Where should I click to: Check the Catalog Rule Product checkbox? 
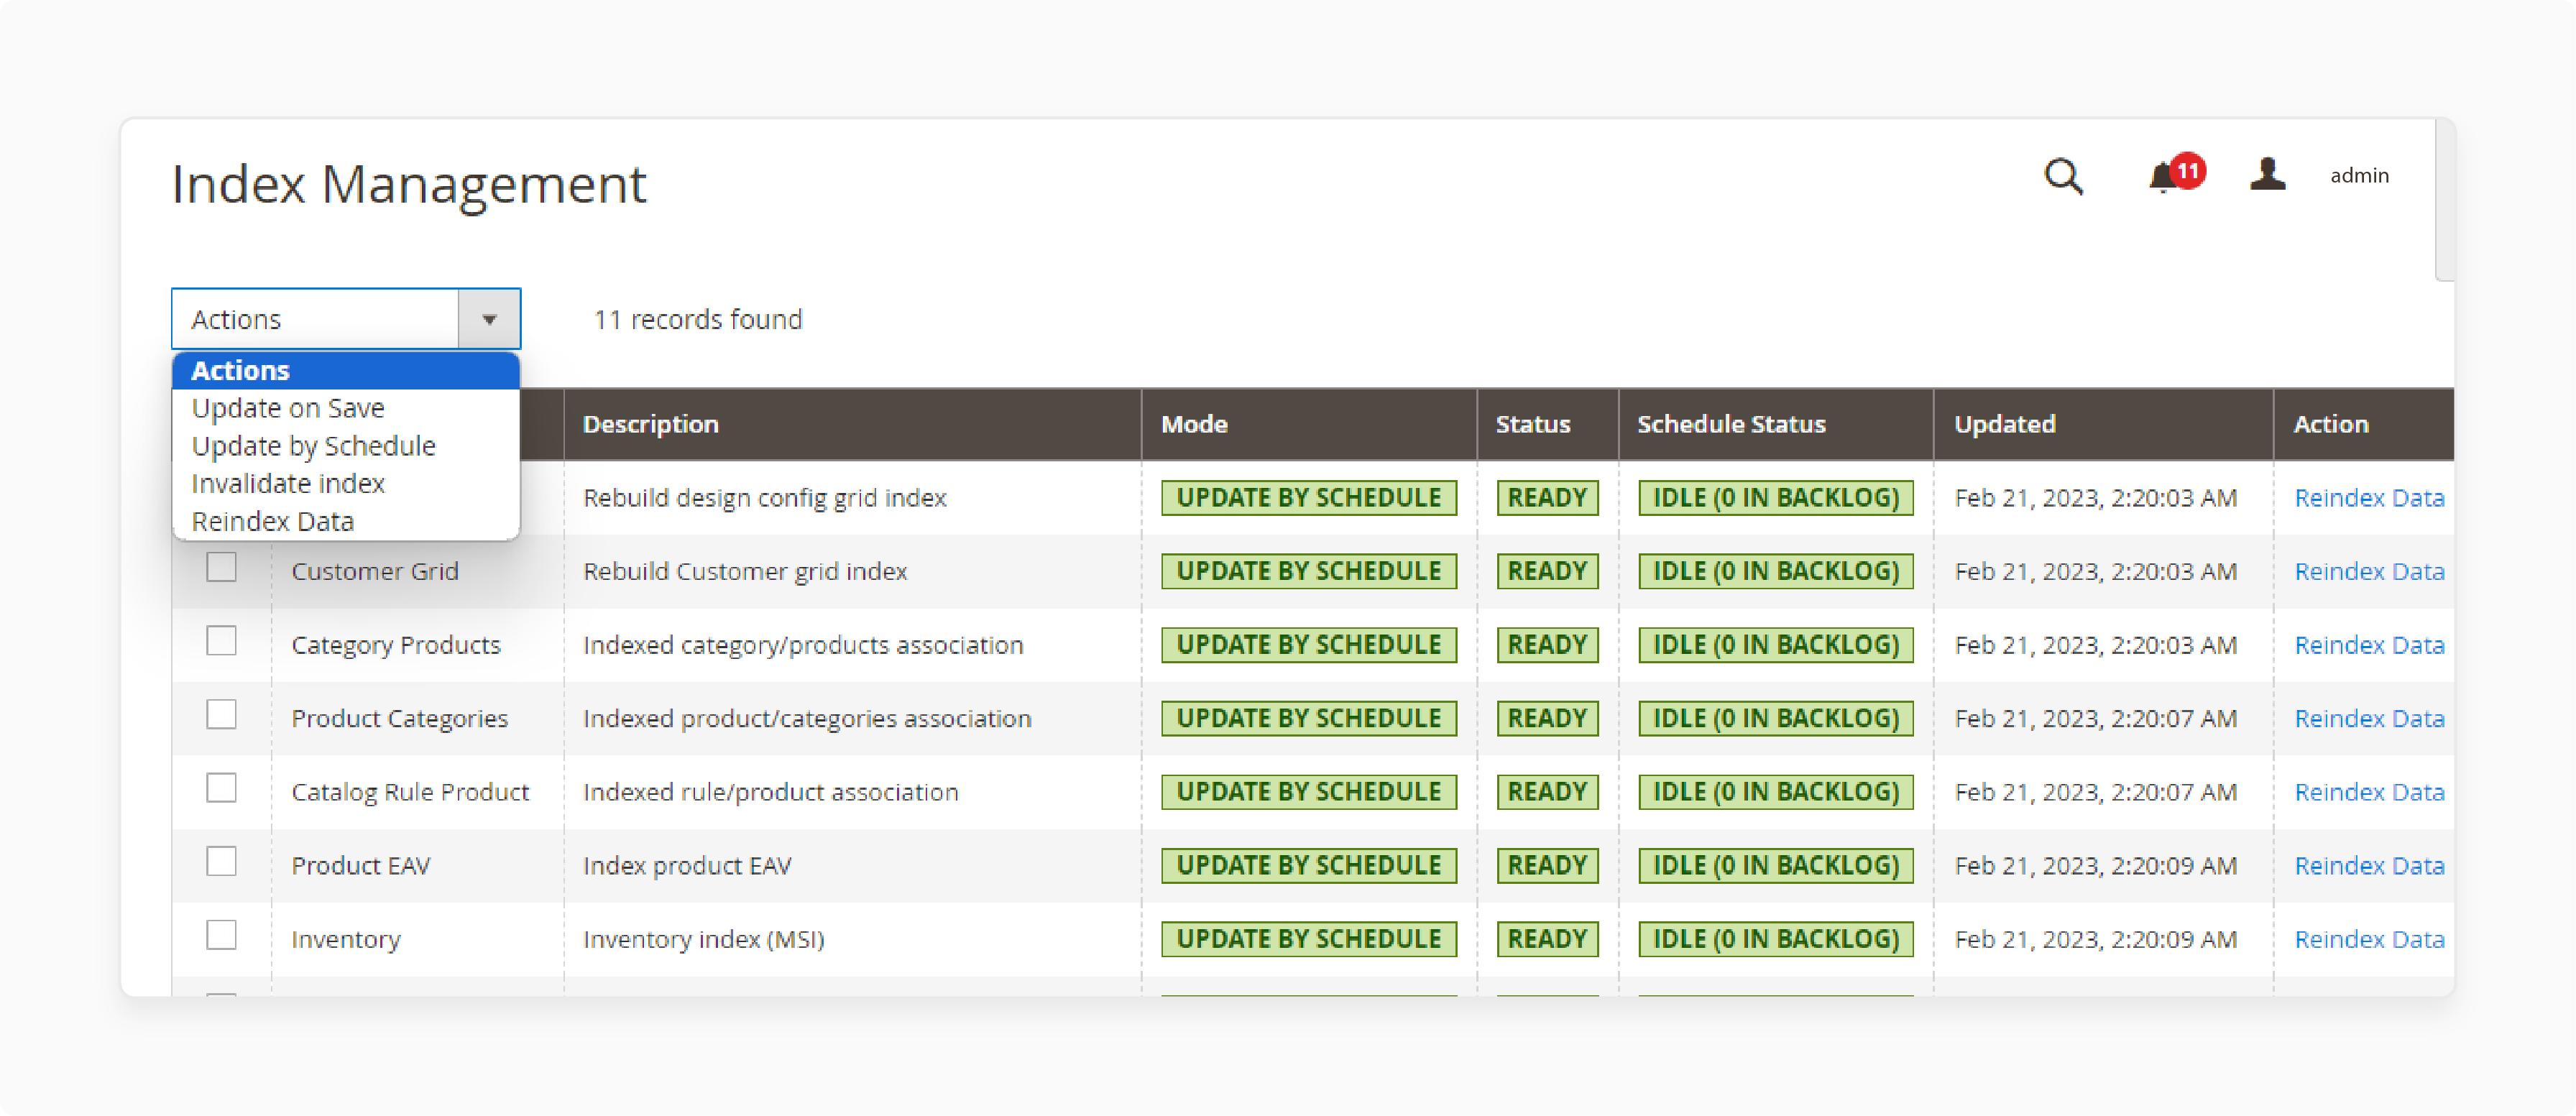pyautogui.click(x=221, y=788)
